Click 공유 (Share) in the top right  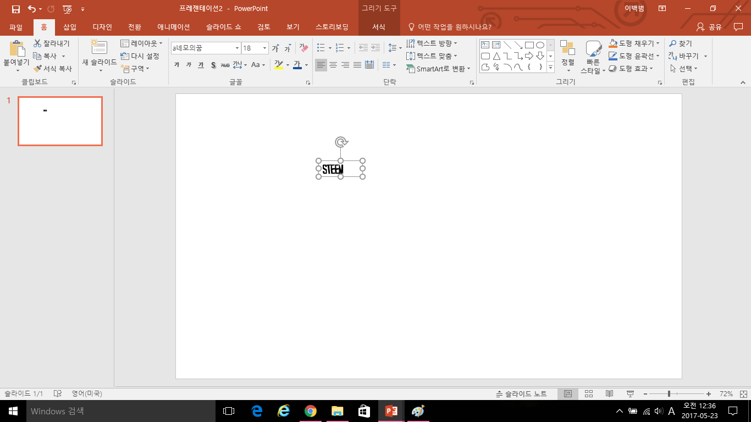pyautogui.click(x=709, y=27)
